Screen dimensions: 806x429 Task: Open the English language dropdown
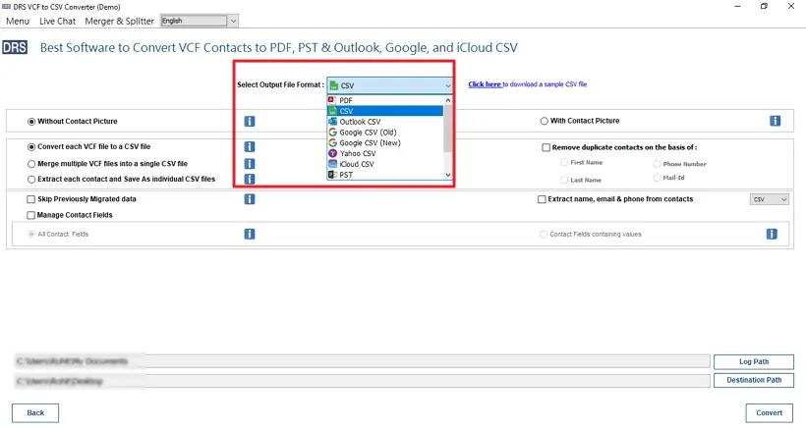tap(233, 21)
